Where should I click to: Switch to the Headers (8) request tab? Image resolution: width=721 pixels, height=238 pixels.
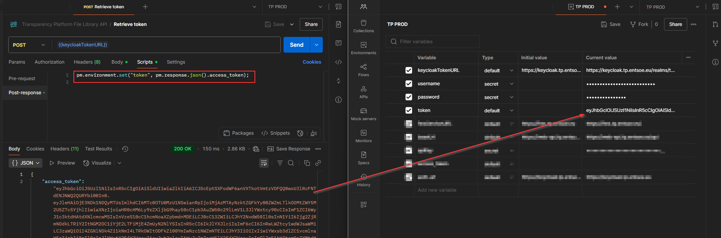point(87,62)
